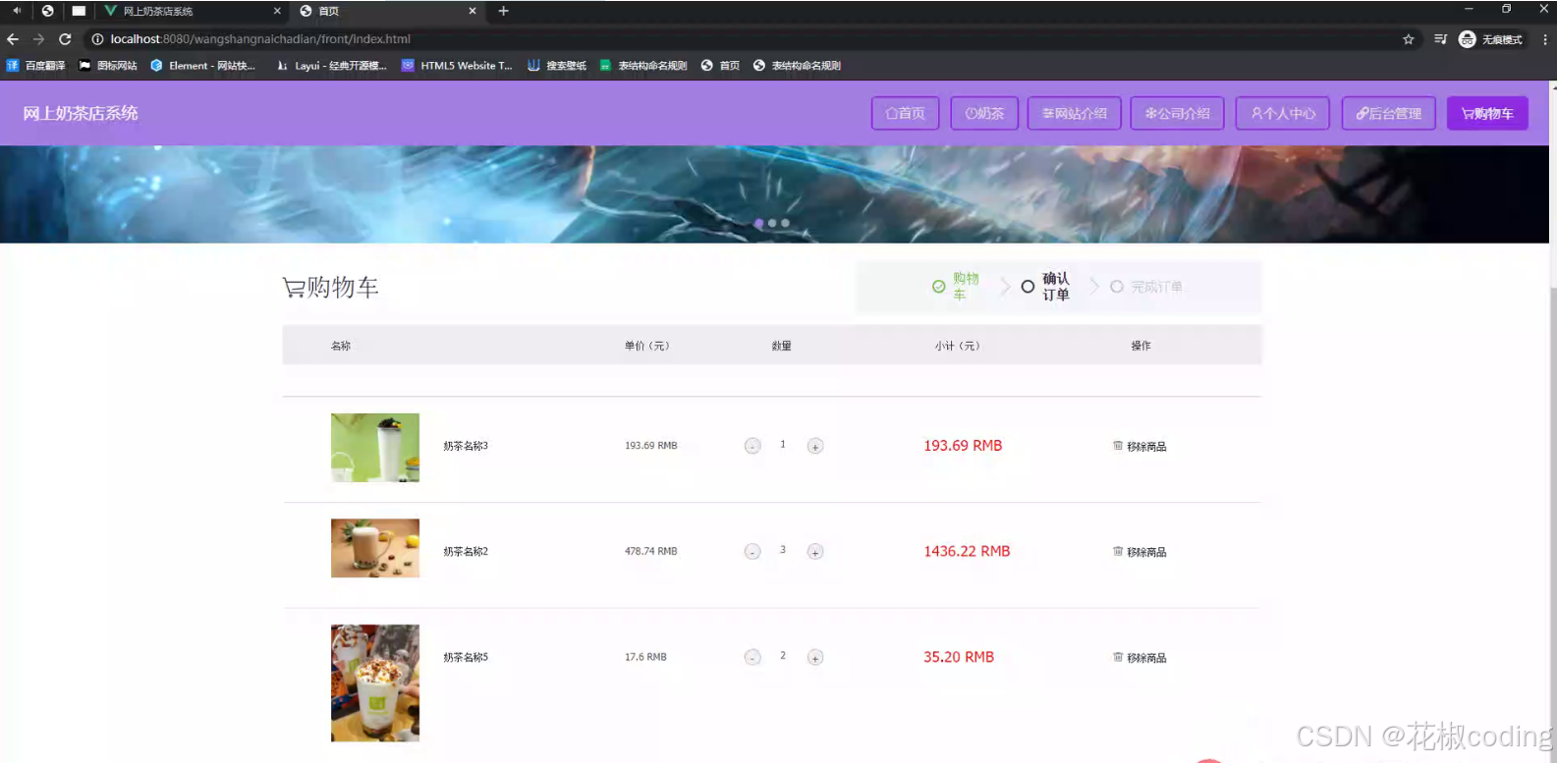
Task: Increase quantity for 奶茶名称5
Action: click(x=815, y=657)
